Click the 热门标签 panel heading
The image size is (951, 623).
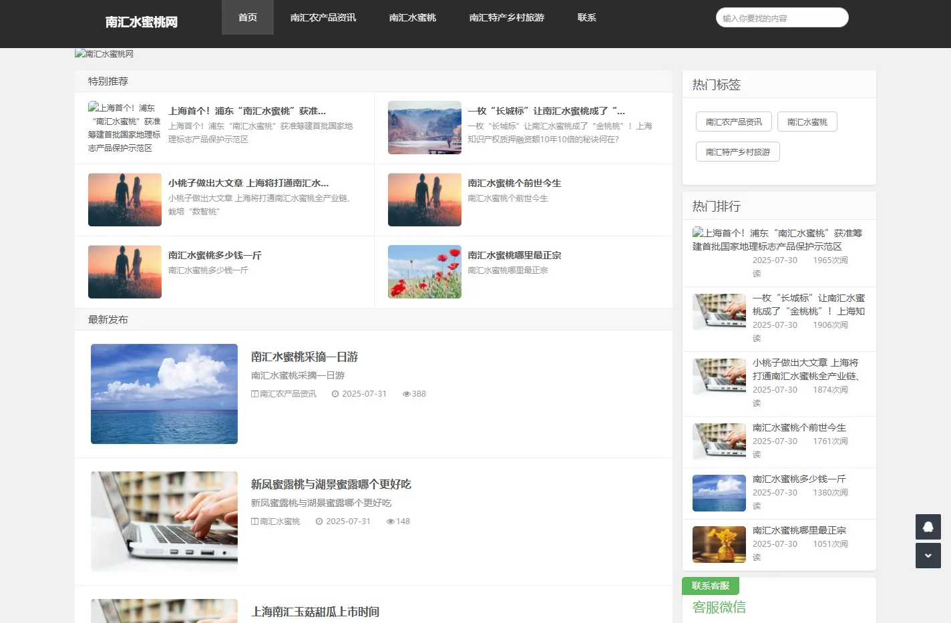tap(717, 85)
